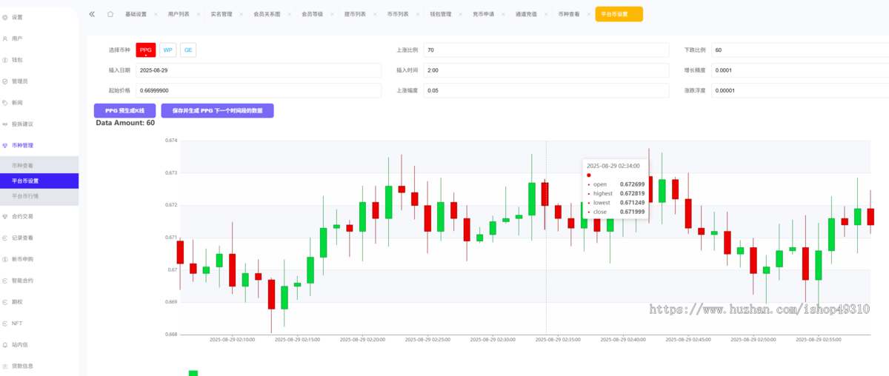889x376 pixels.
Task: Click the coin icon beside 新币申购
Action: pyautogui.click(x=5, y=260)
